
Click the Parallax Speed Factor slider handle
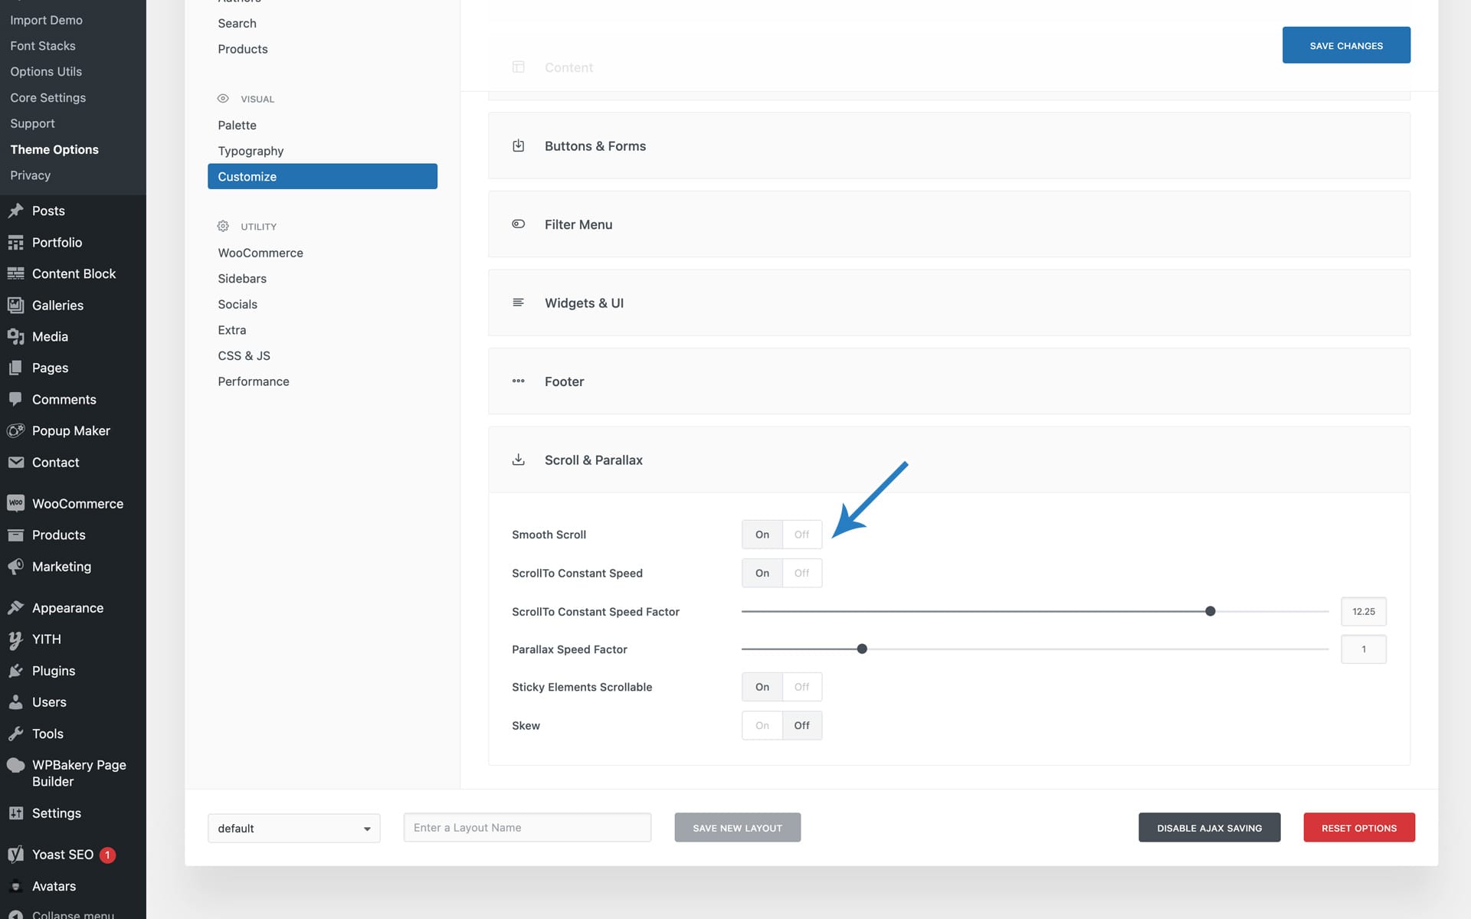click(x=862, y=649)
